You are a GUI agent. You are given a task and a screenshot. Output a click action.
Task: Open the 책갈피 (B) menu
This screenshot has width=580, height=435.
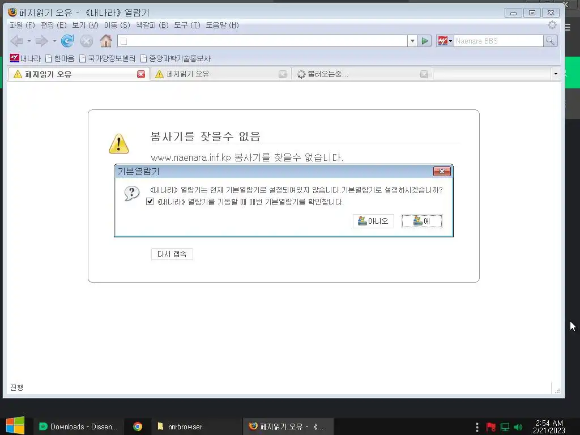152,25
